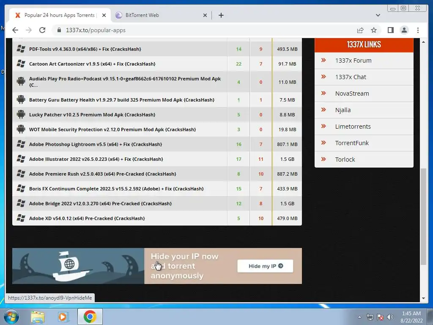433x325 pixels.
Task: Bookmark this page with the star icon
Action: (374, 30)
